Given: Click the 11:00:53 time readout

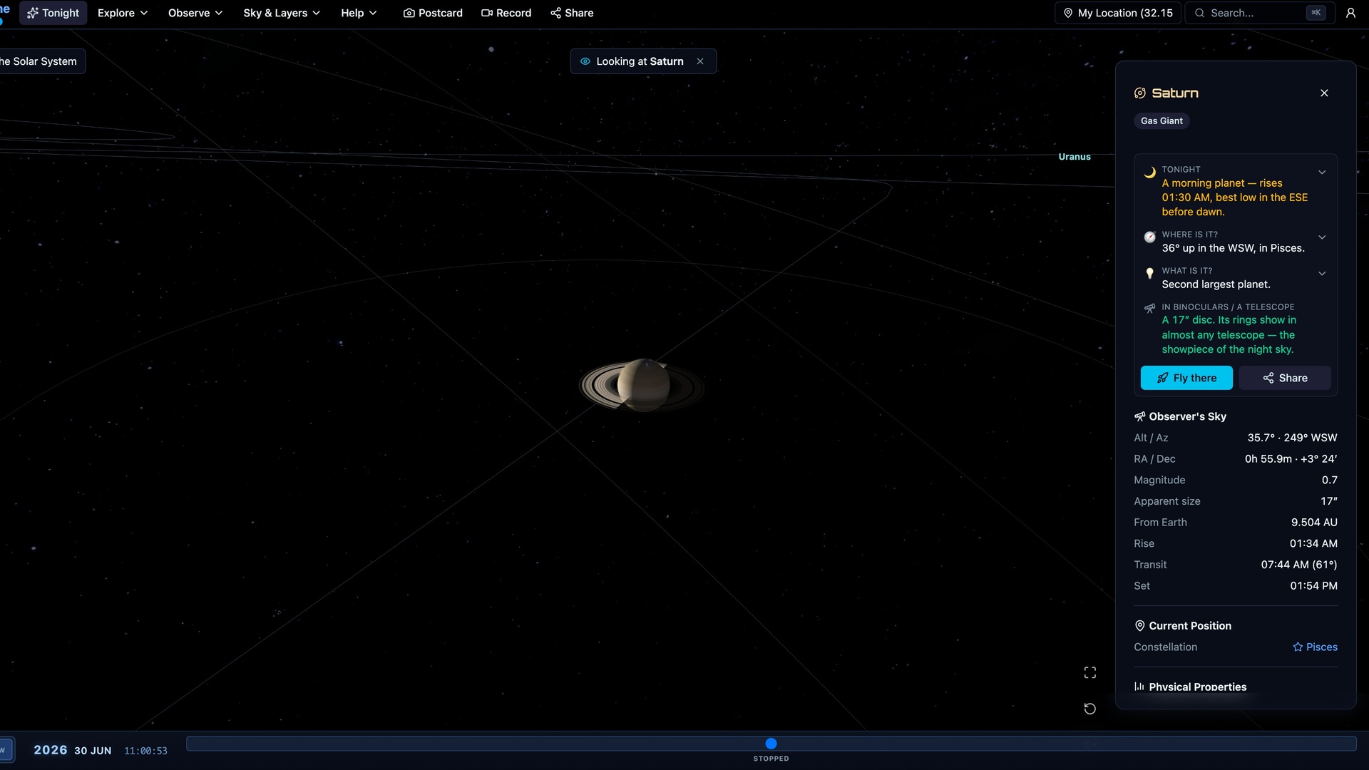Looking at the screenshot, I should tap(145, 751).
